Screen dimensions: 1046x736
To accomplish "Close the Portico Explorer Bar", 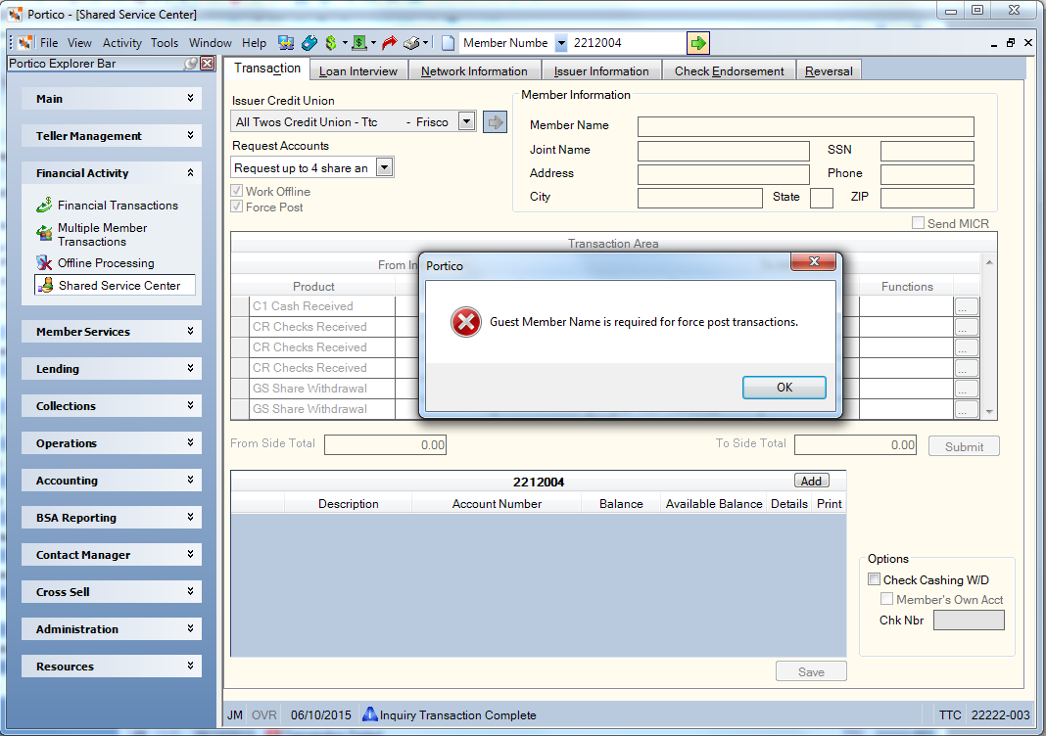I will pyautogui.click(x=208, y=64).
